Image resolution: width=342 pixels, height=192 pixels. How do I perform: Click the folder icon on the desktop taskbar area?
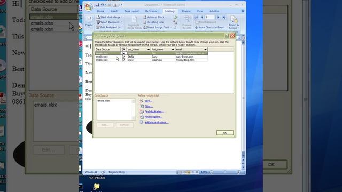click(x=96, y=187)
